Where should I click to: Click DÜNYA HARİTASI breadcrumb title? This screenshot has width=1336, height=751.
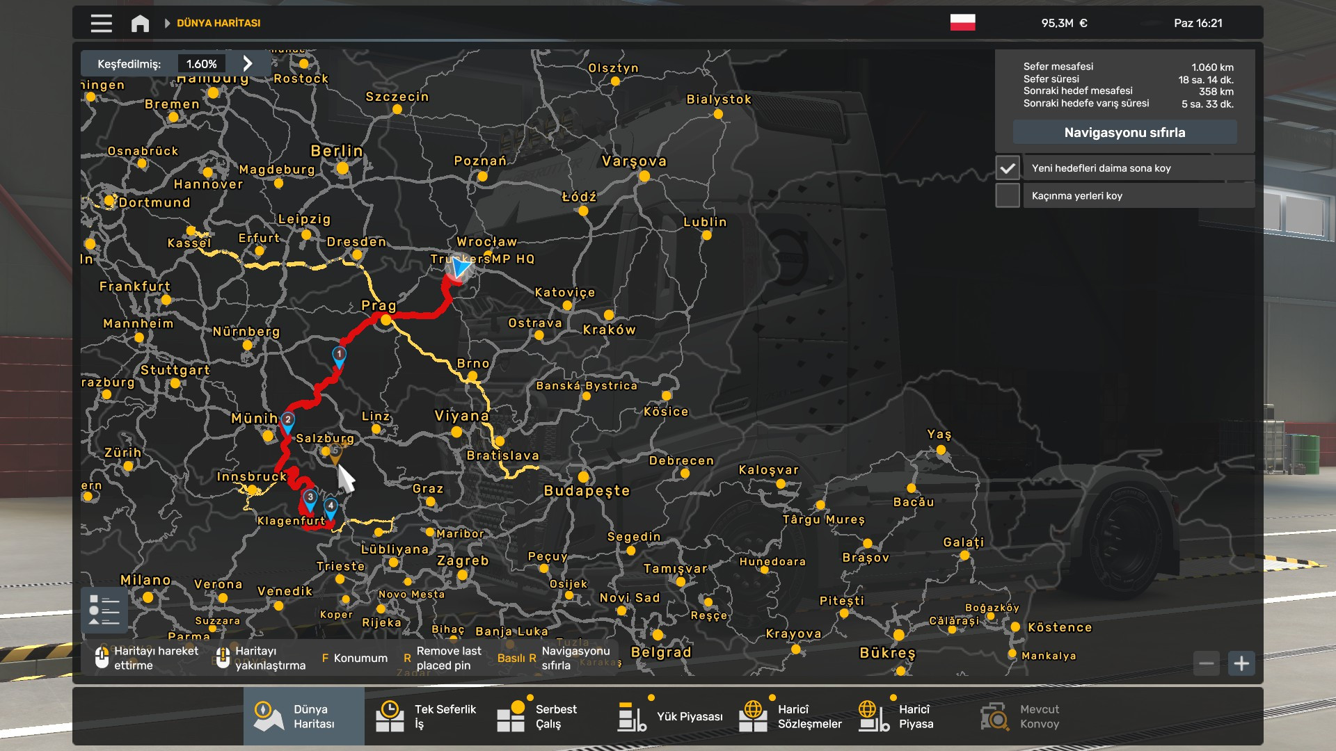pyautogui.click(x=218, y=23)
